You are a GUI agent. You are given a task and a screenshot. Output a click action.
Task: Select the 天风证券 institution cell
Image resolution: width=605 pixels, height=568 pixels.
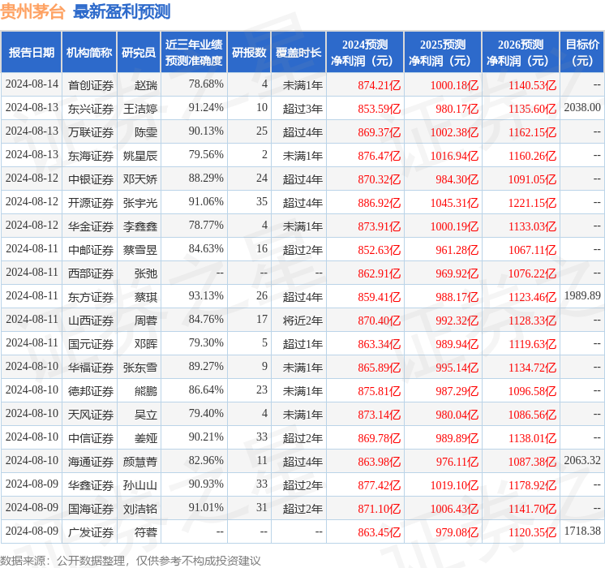click(x=91, y=415)
